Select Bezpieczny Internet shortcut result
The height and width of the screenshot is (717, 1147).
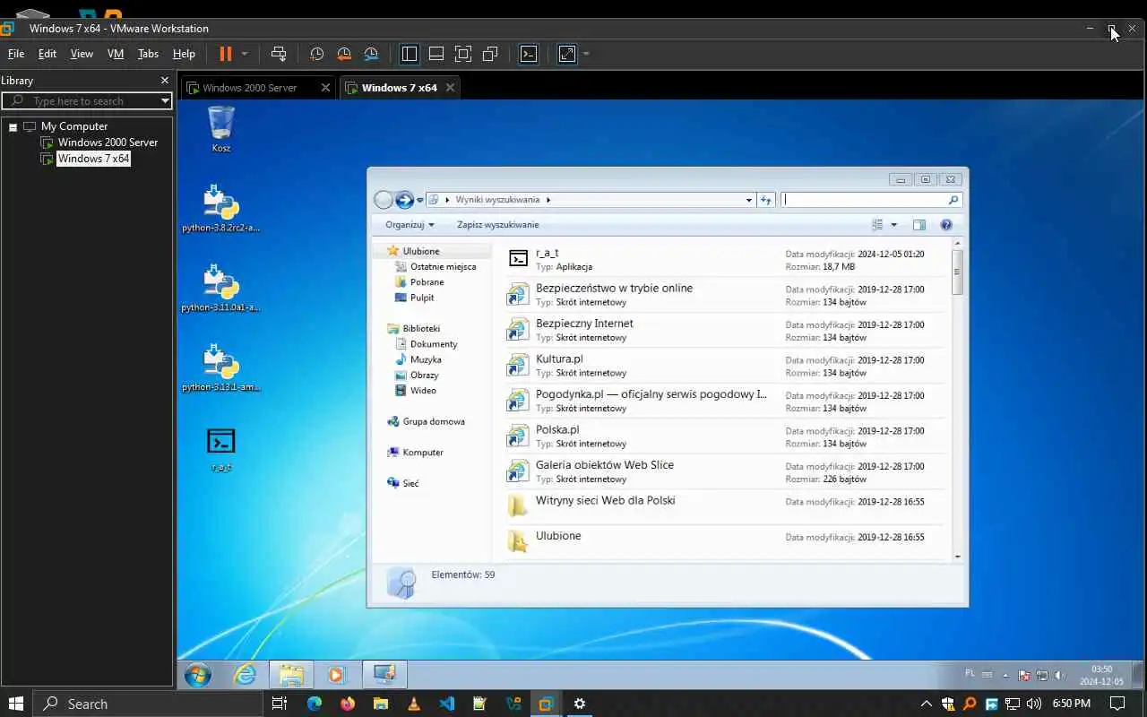tap(724, 331)
